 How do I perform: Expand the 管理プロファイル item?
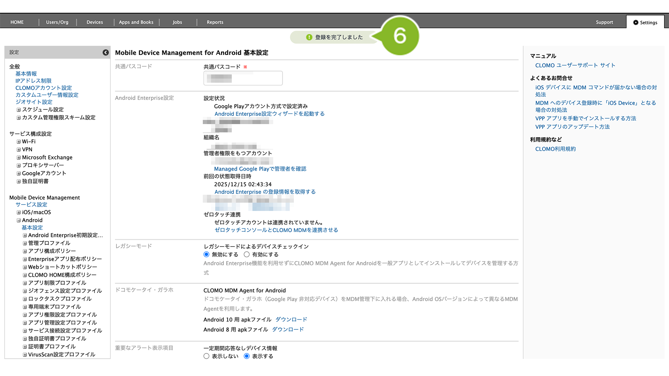(x=25, y=243)
